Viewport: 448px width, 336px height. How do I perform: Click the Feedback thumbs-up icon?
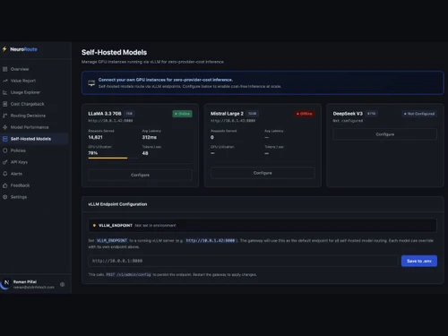click(4, 185)
